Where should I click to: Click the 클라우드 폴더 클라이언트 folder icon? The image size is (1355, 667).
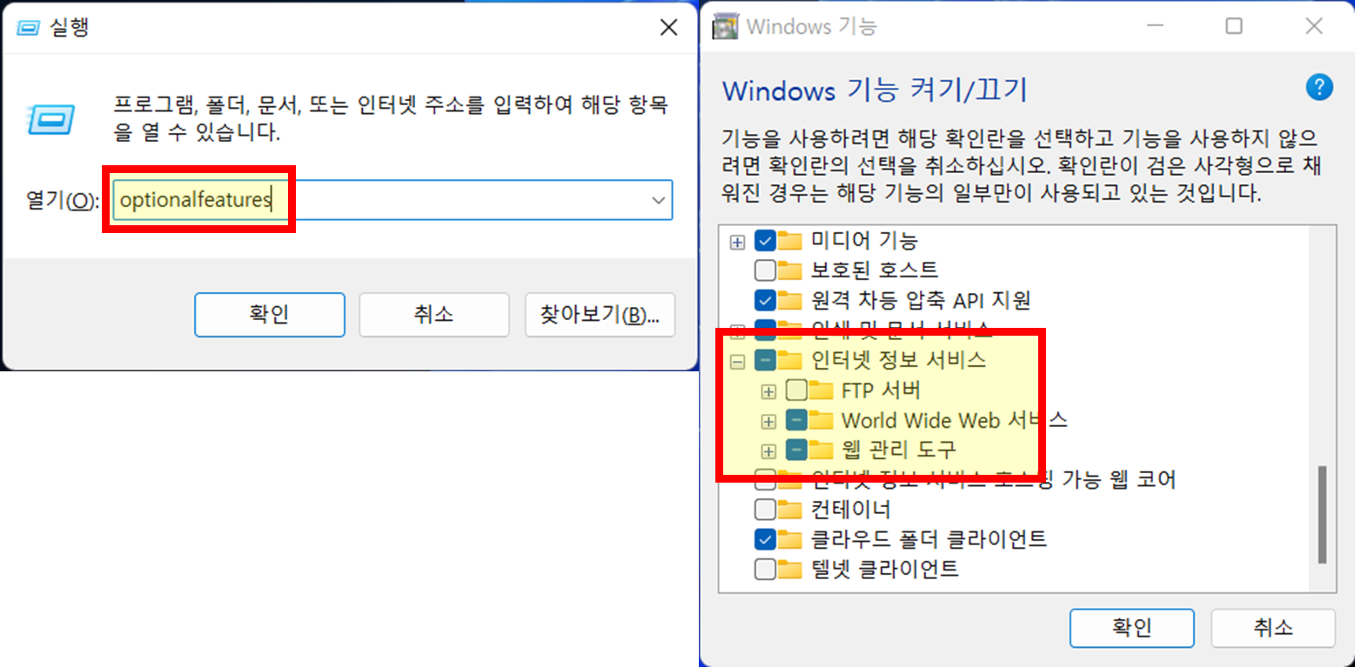[x=789, y=539]
